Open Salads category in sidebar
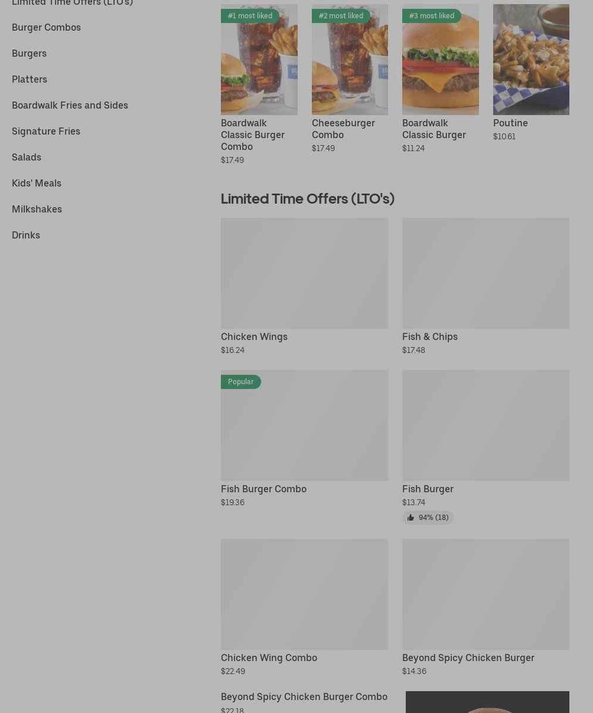593x713 pixels. point(27,157)
